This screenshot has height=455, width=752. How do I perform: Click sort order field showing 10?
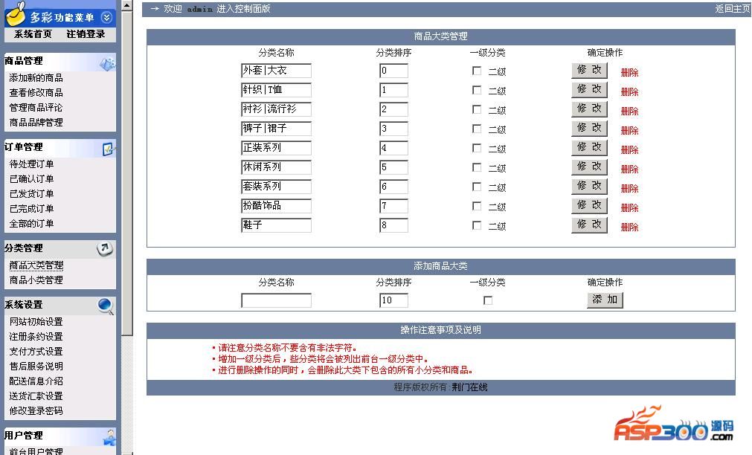point(393,300)
